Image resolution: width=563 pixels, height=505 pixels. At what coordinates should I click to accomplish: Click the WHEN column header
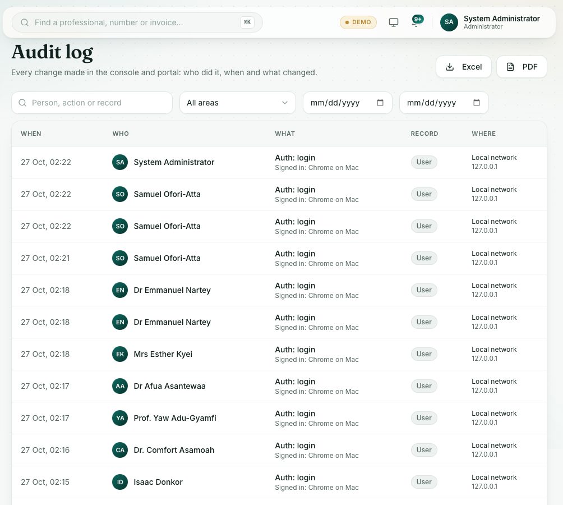coord(31,134)
